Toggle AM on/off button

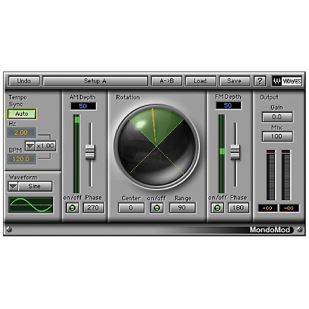pos(72,208)
